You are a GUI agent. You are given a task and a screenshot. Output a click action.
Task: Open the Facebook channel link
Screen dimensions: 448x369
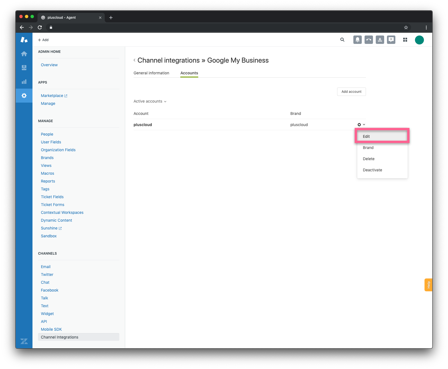click(x=50, y=290)
